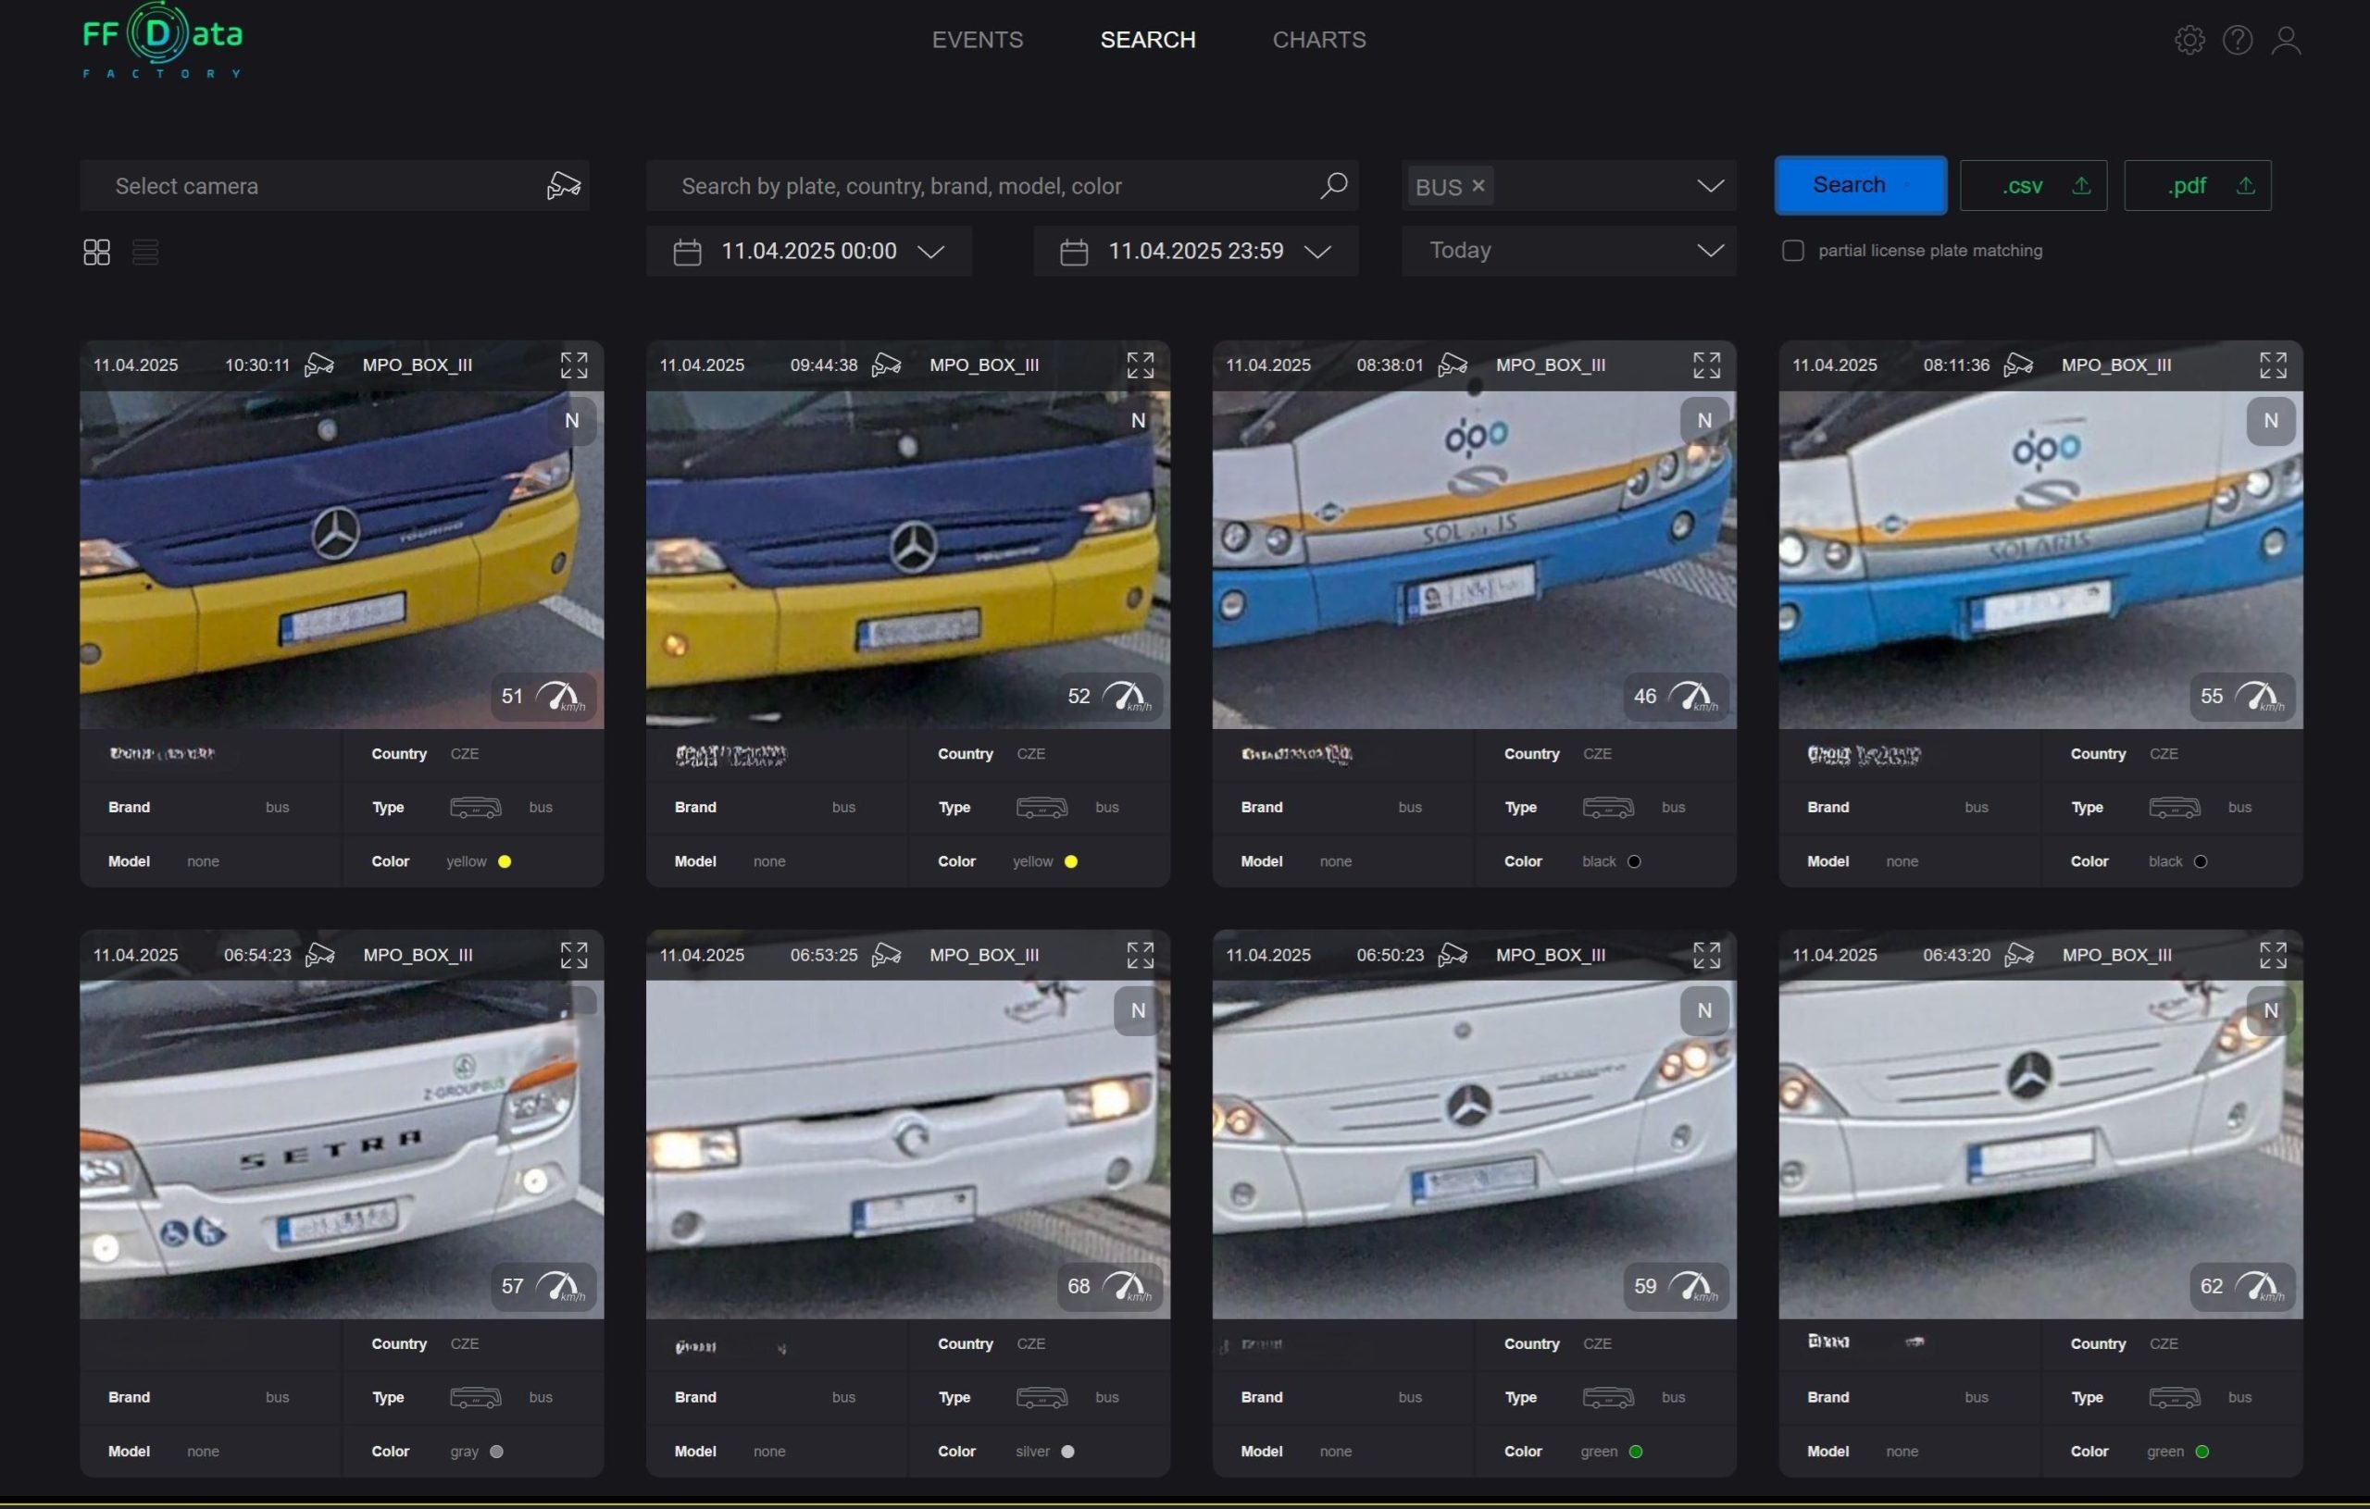Click the camera icon in Select camera field
The height and width of the screenshot is (1509, 2370).
(x=563, y=185)
